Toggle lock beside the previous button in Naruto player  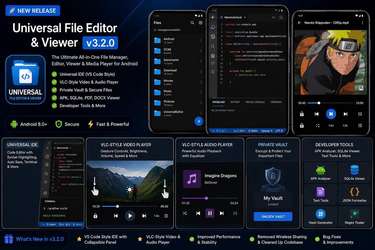coord(302,114)
